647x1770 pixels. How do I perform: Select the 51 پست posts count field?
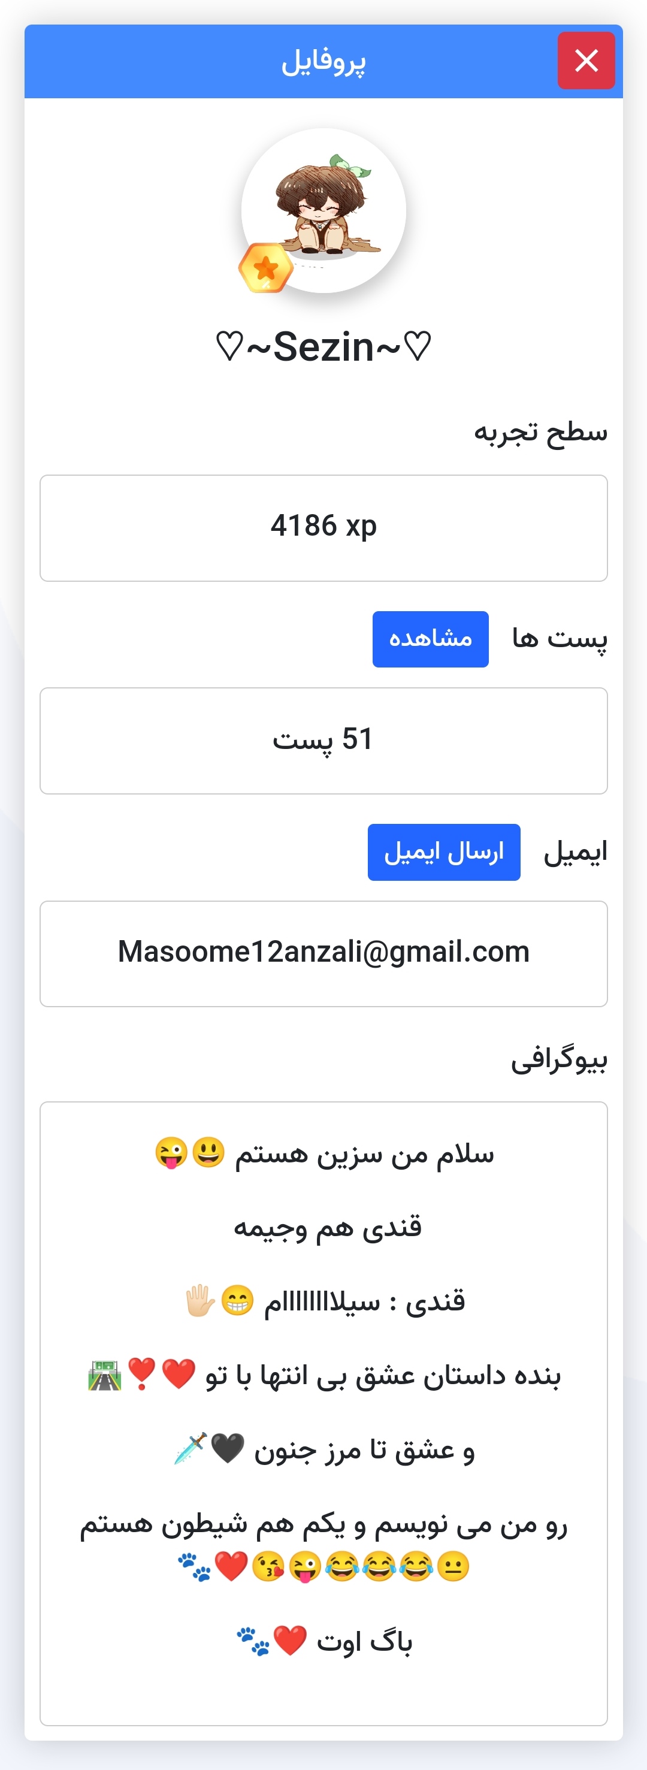click(x=323, y=740)
